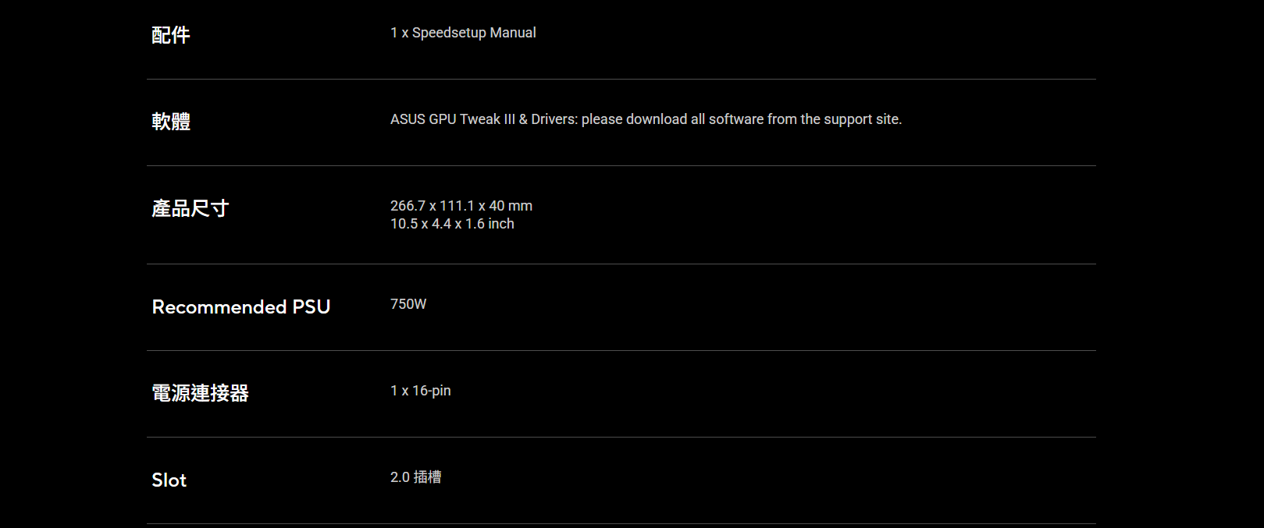Click the word "Manual" in accessories value
This screenshot has width=1264, height=528.
coord(513,33)
